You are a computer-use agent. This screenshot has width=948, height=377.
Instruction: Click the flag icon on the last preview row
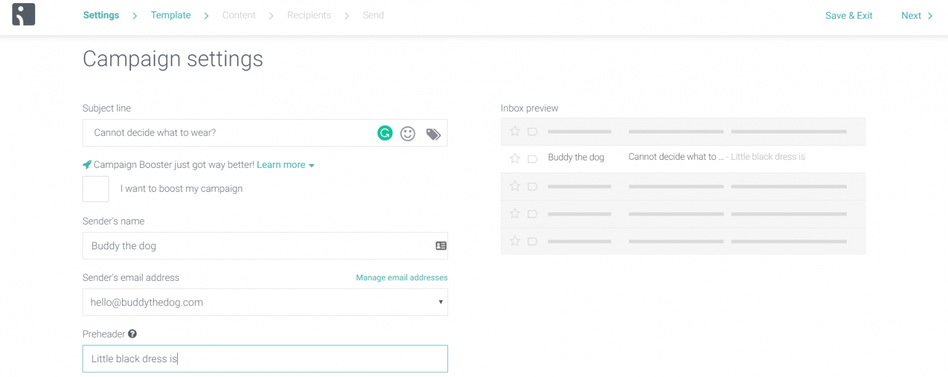pyautogui.click(x=532, y=241)
